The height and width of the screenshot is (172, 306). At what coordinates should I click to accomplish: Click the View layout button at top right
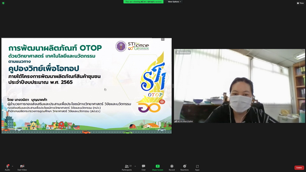click(300, 3)
